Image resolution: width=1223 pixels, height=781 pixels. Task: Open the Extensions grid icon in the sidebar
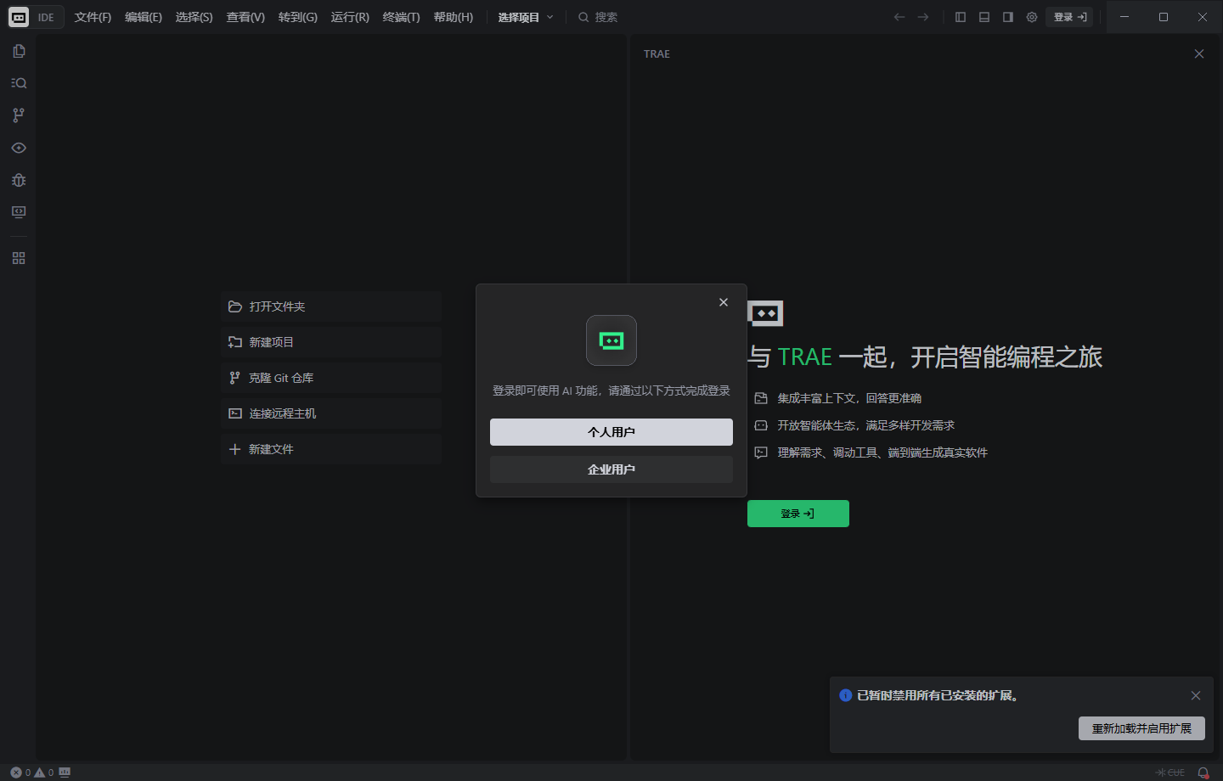pos(19,258)
